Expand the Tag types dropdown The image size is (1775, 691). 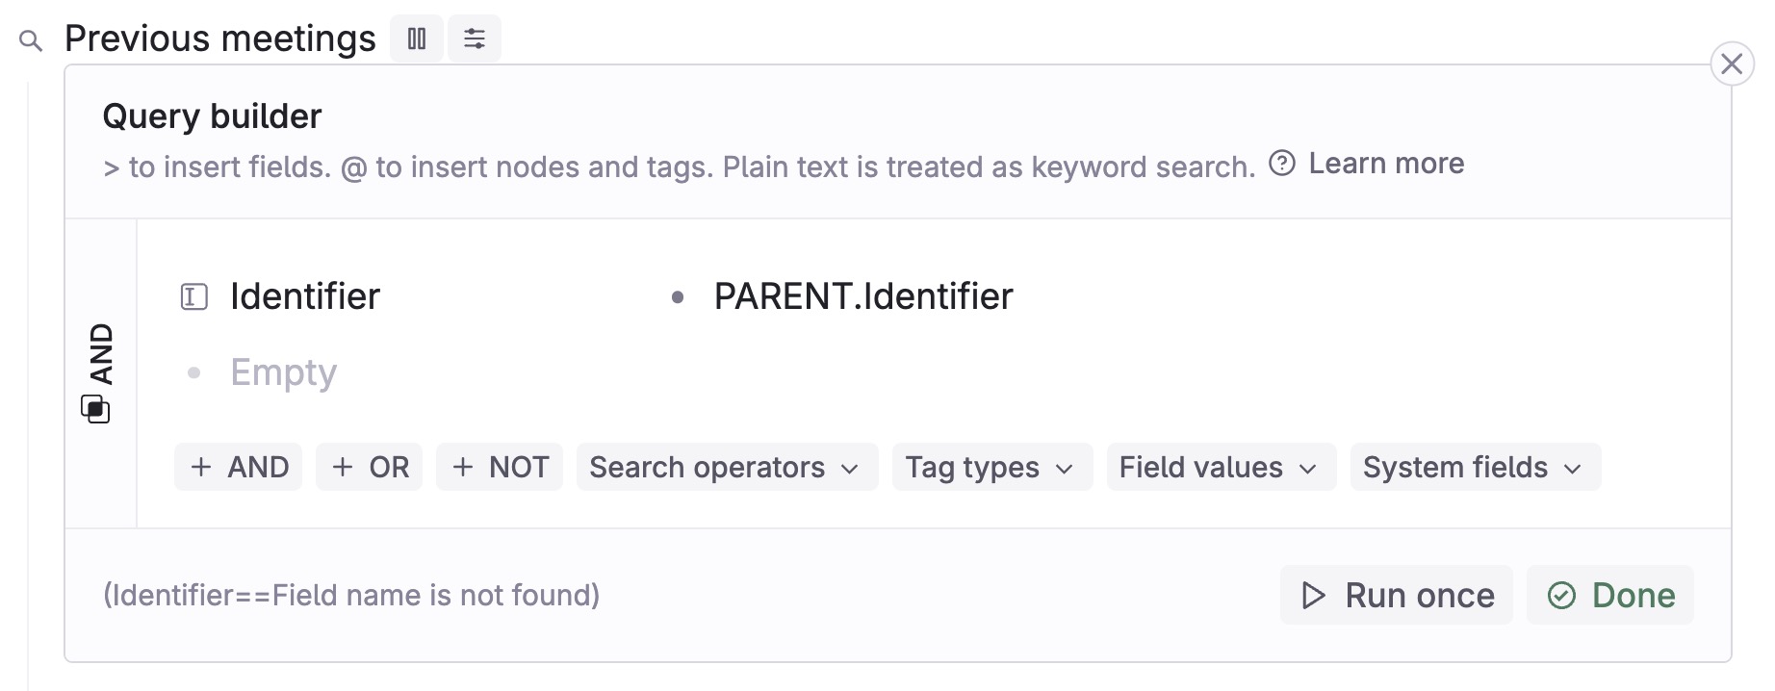pyautogui.click(x=992, y=467)
